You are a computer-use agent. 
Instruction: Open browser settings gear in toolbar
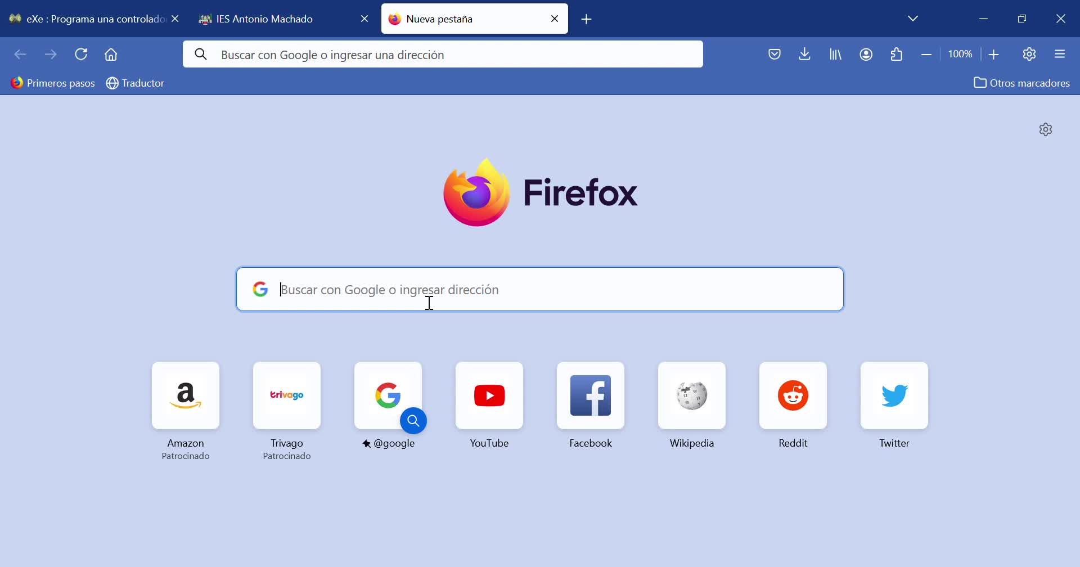(x=1029, y=55)
